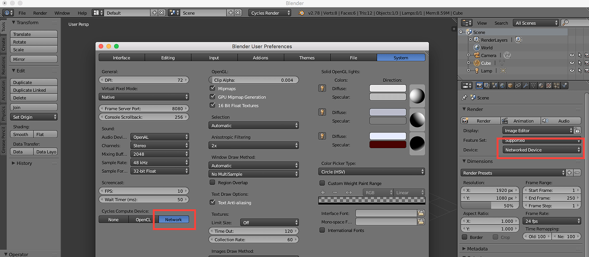Enable the render Border checkbox
This screenshot has height=257, width=589.
[465, 237]
